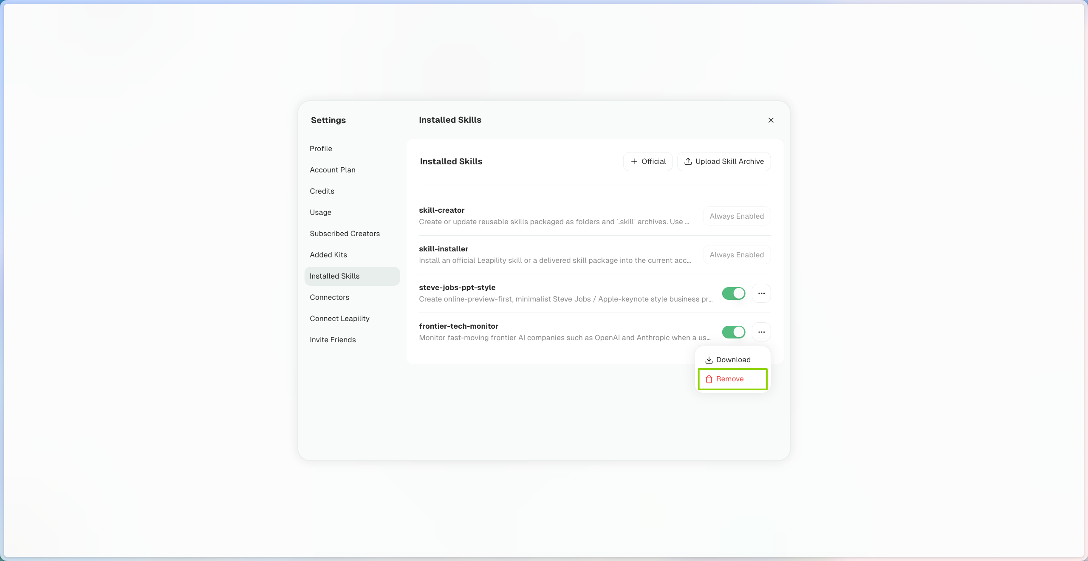Select the skill-installer skill name
This screenshot has height=561, width=1088.
pyautogui.click(x=444, y=249)
